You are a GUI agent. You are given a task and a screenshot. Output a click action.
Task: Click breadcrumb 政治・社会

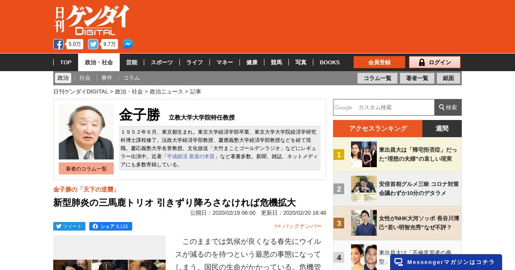[129, 91]
